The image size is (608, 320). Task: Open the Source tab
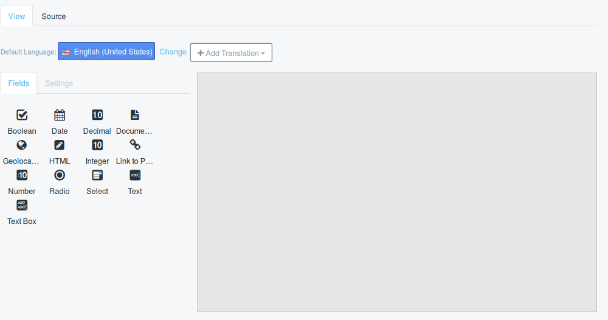coord(54,16)
